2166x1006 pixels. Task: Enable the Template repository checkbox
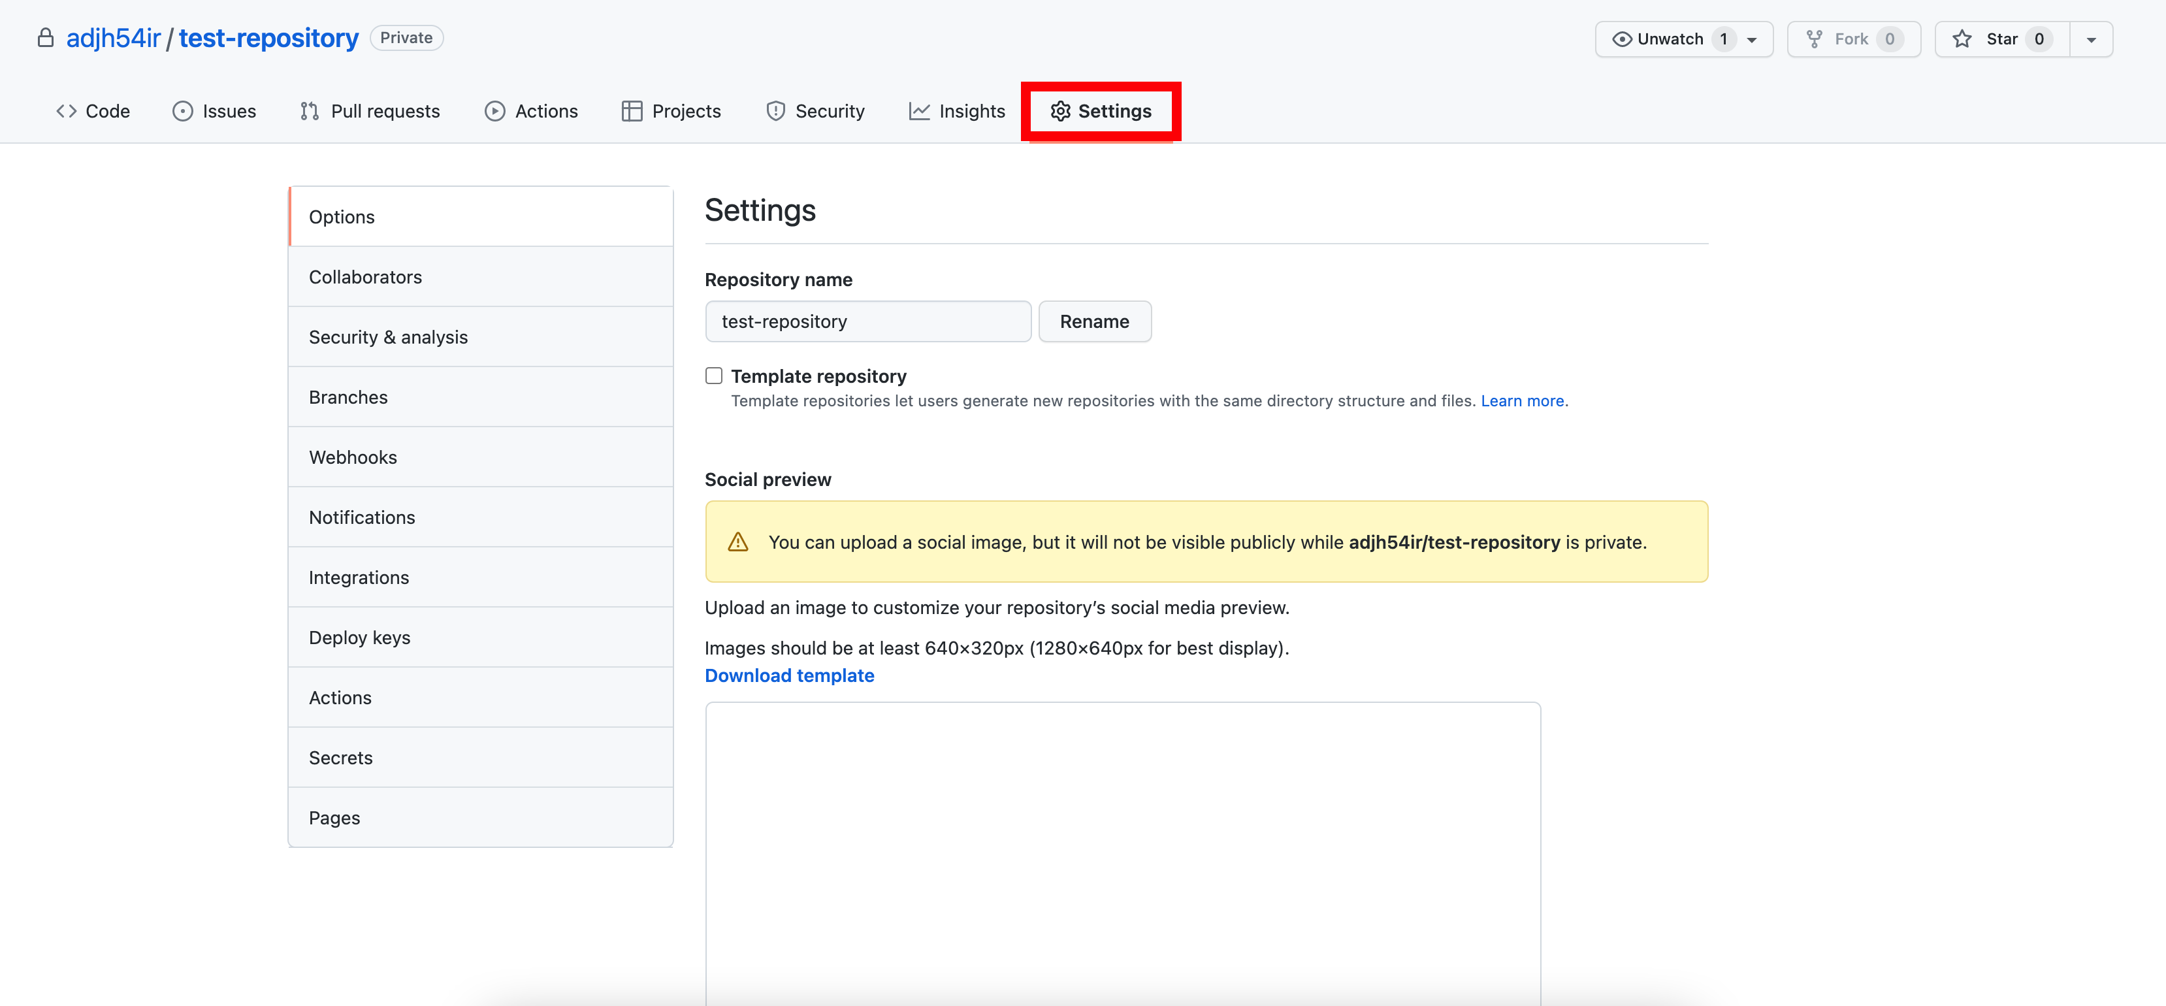(x=714, y=376)
